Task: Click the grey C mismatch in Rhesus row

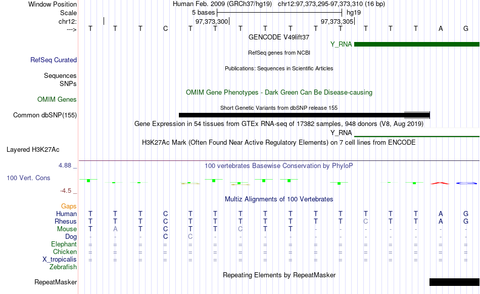Action: coord(365,221)
